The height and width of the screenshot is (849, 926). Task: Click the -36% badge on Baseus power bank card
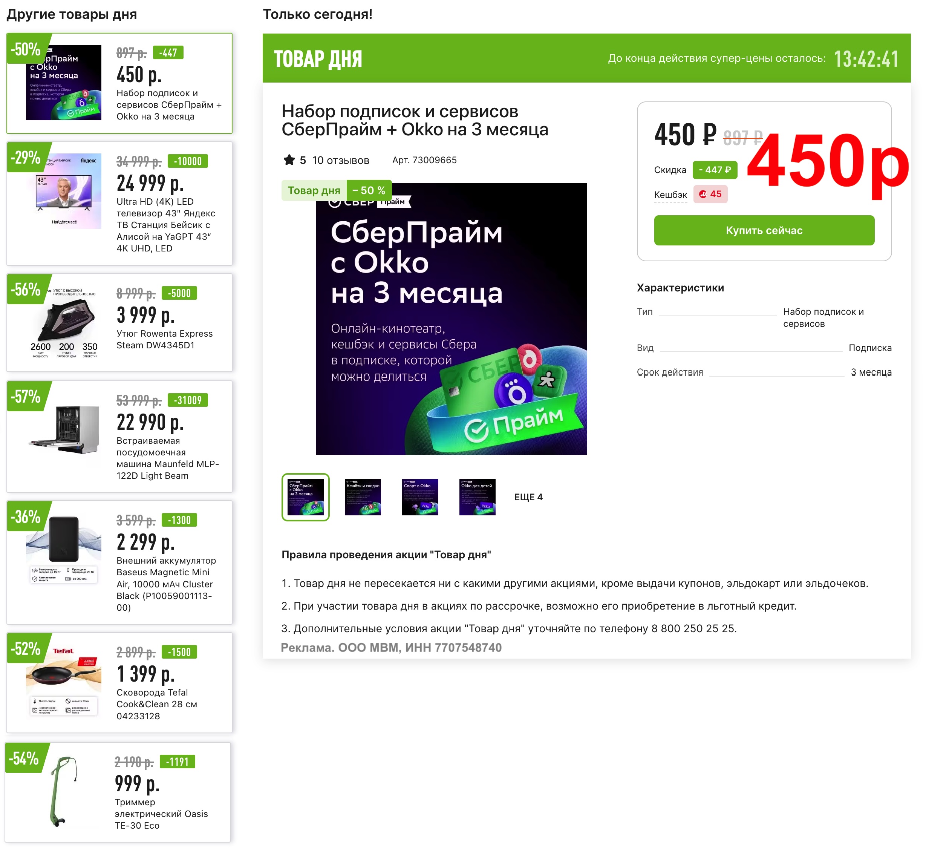click(x=26, y=517)
